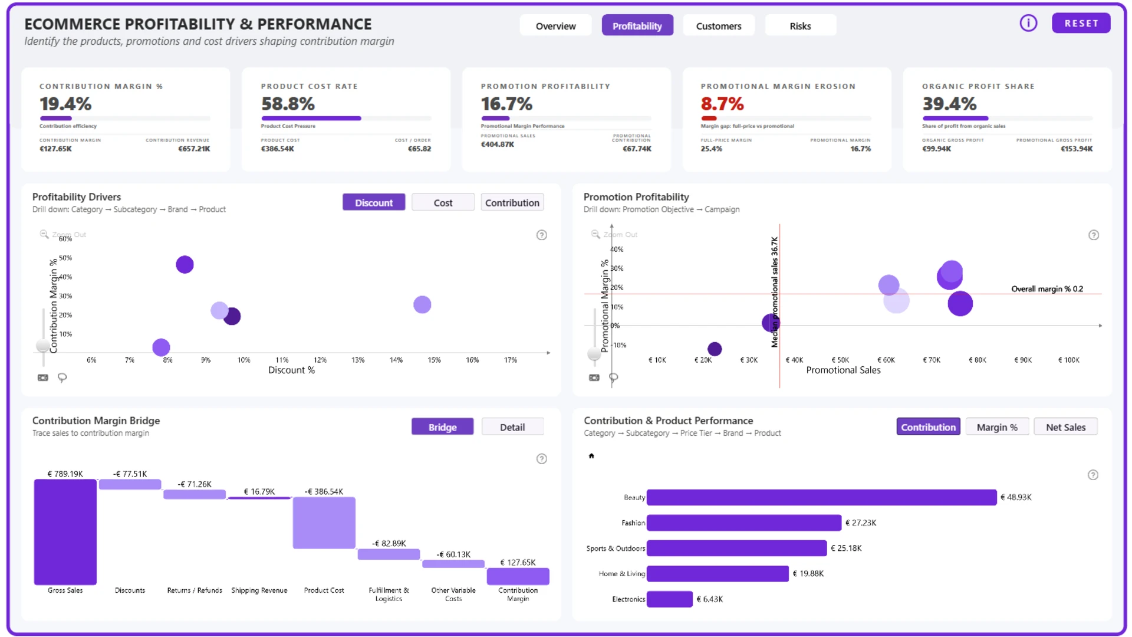Screen dimensions: 1132x637
Task: Click the Electronics bar in category chart
Action: coord(670,599)
